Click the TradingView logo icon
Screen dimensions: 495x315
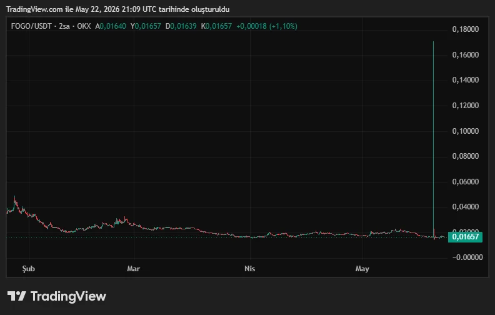(x=16, y=296)
